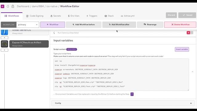Click the Apple platform icon in header
This screenshot has width=197, height=111.
click(x=8, y=6)
